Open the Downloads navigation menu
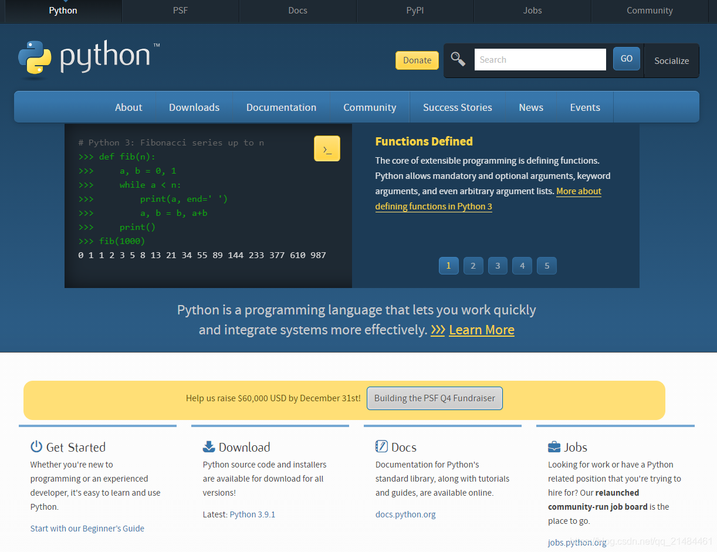Screen dimensions: 717x552 point(194,107)
